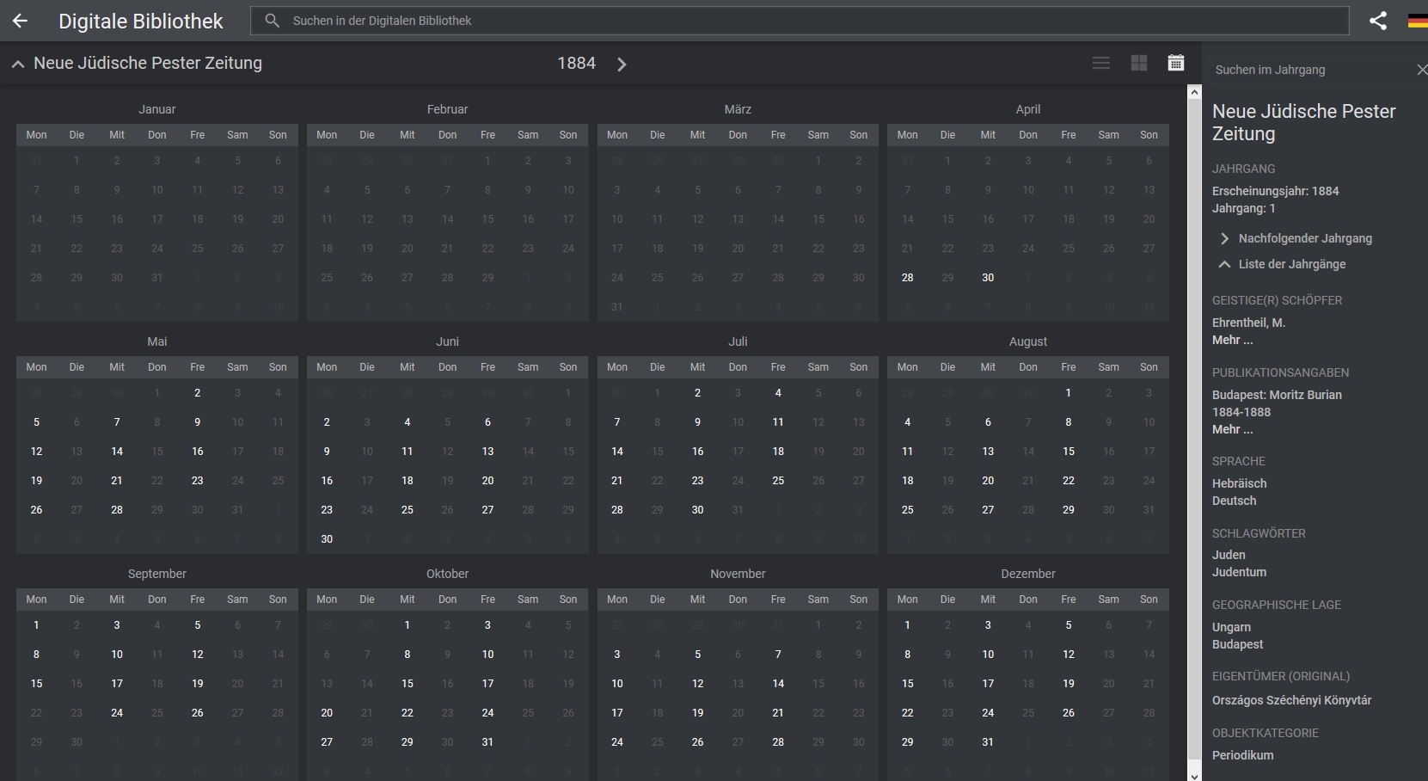Show more under Geistige(r) Schöpfer

1232,340
